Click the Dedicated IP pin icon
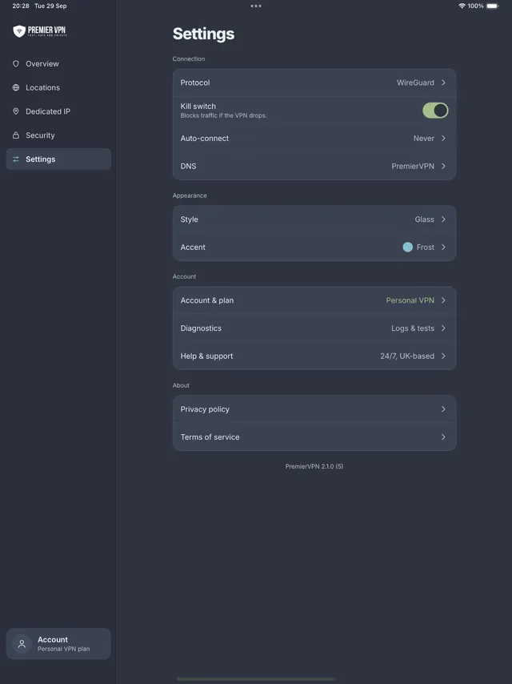This screenshot has width=512, height=684. 16,111
